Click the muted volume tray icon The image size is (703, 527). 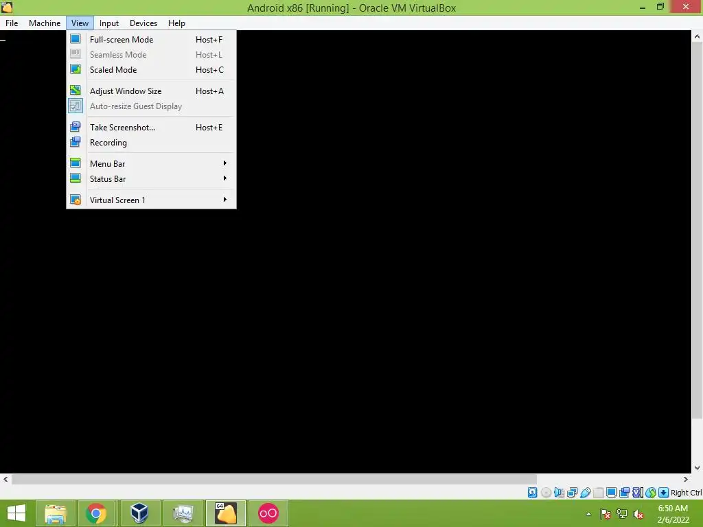coord(638,514)
